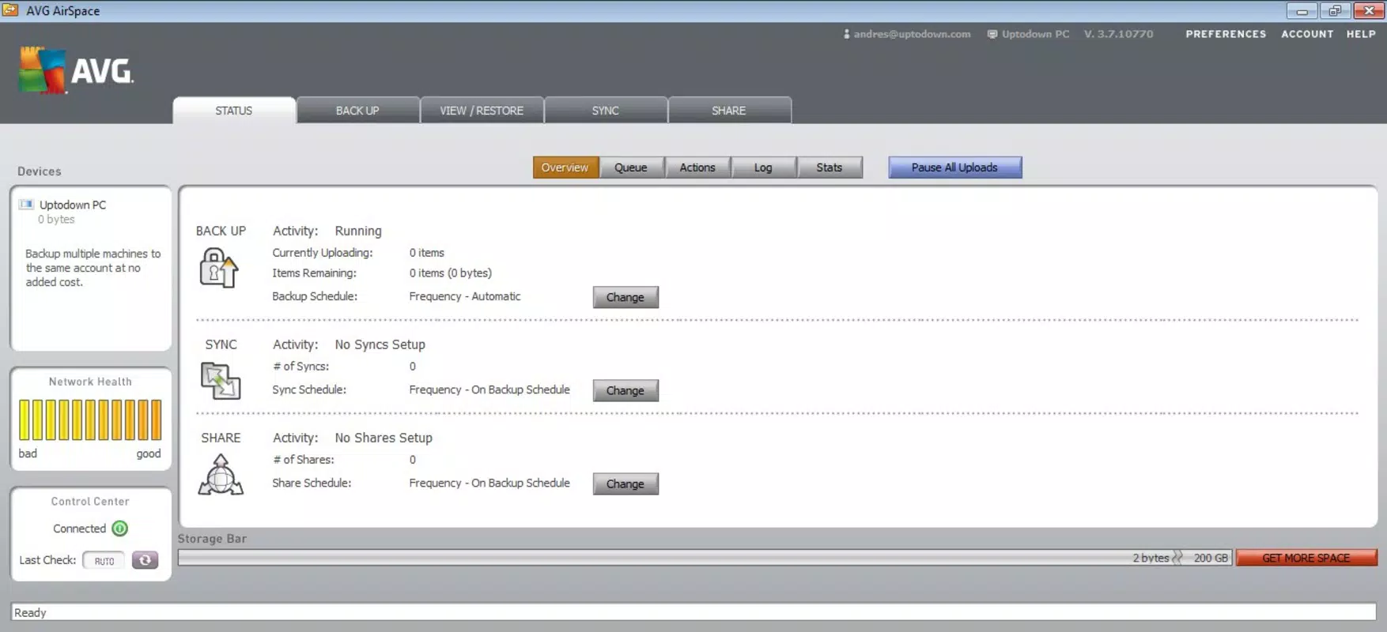Open the Actions sub-tab

pyautogui.click(x=697, y=167)
